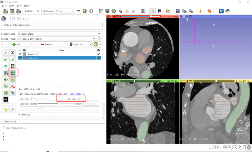Click the Undo icon in Segment Editor
This screenshot has width=252, height=152.
(x=5, y=110)
